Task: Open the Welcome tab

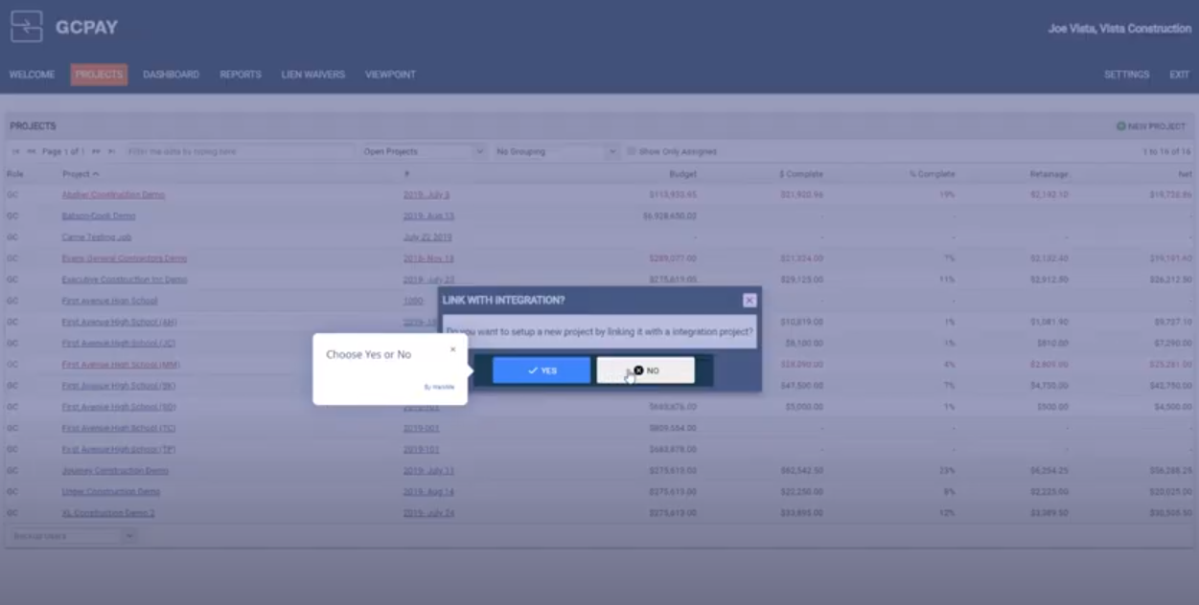Action: (32, 75)
